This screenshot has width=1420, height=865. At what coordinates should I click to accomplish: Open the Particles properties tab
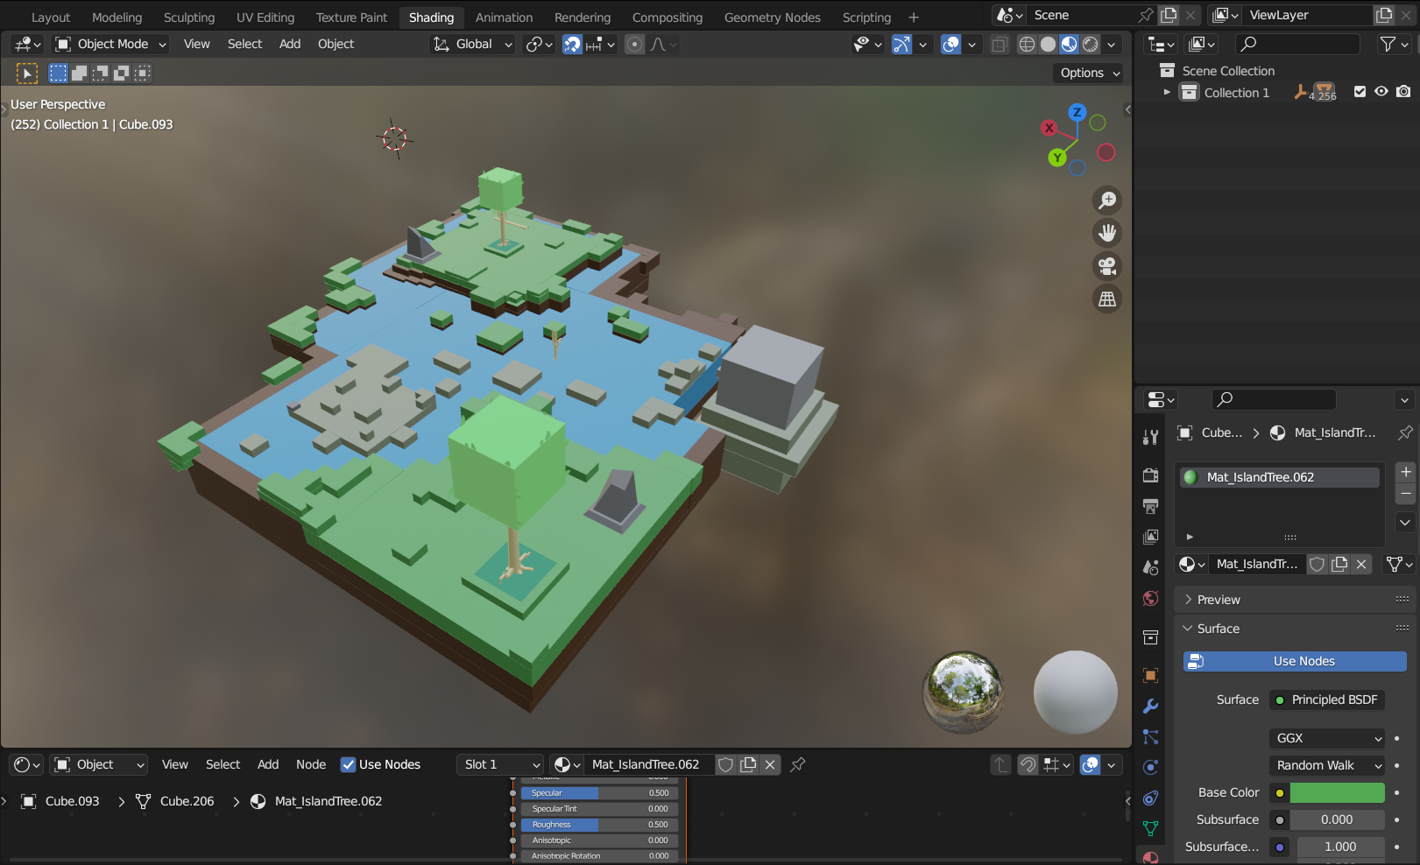1151,737
